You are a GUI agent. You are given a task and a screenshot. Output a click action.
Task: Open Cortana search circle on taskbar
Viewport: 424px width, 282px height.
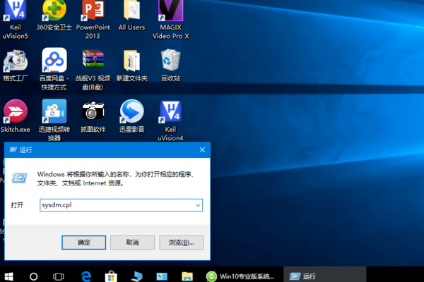33,276
